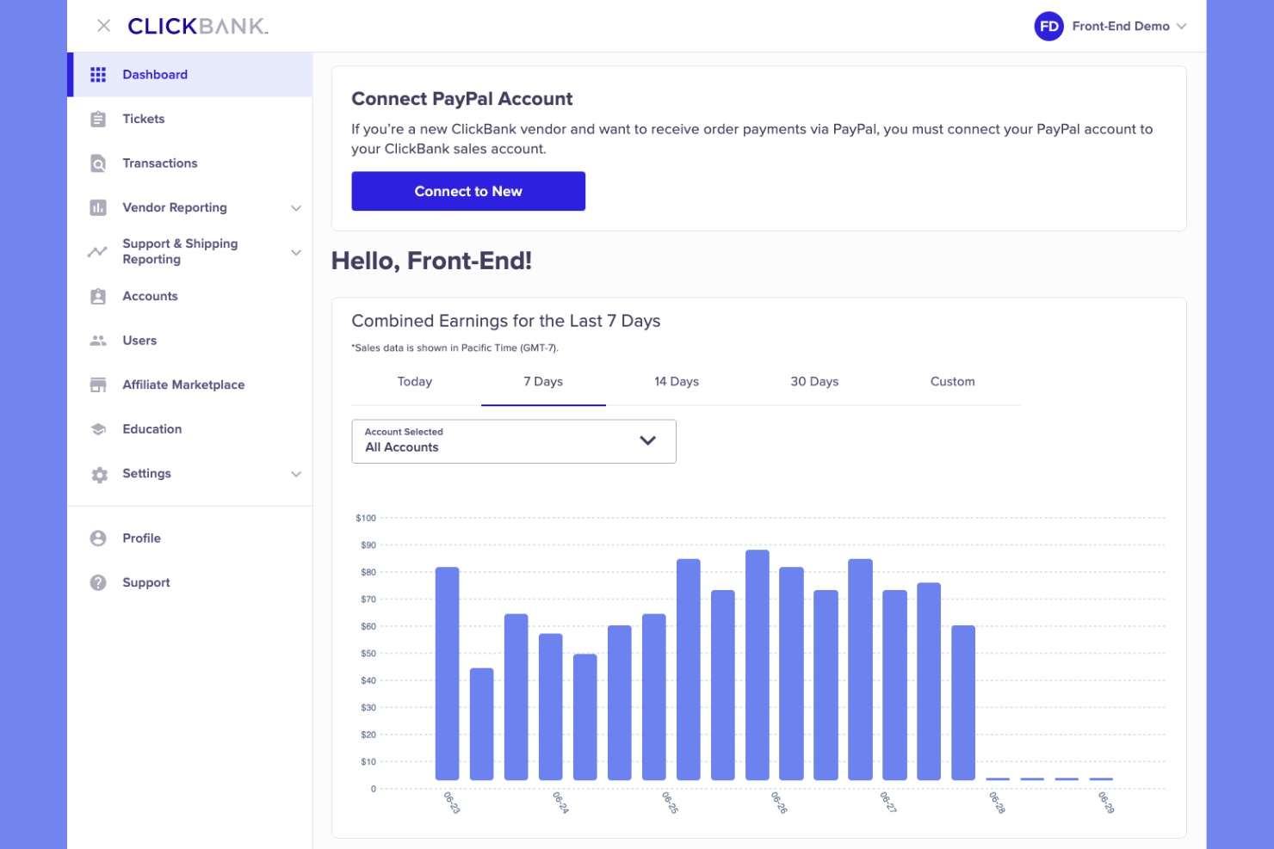Image resolution: width=1274 pixels, height=849 pixels.
Task: Click the Support & Shipping trend line icon
Action: (97, 252)
